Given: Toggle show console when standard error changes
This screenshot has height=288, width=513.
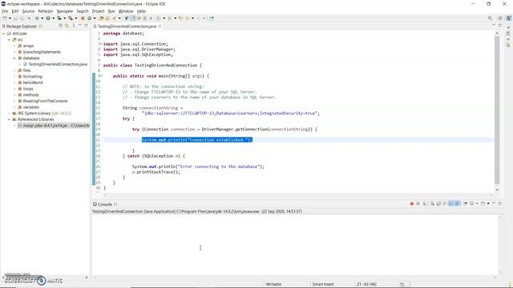Looking at the screenshot, I should (x=457, y=203).
